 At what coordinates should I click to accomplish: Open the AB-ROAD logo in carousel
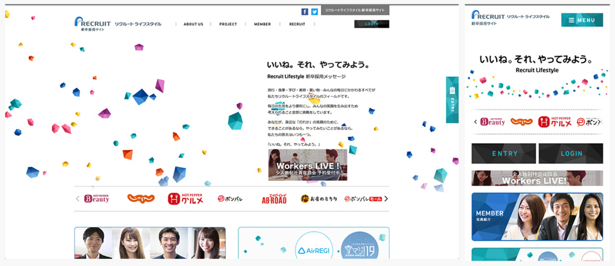click(x=274, y=199)
